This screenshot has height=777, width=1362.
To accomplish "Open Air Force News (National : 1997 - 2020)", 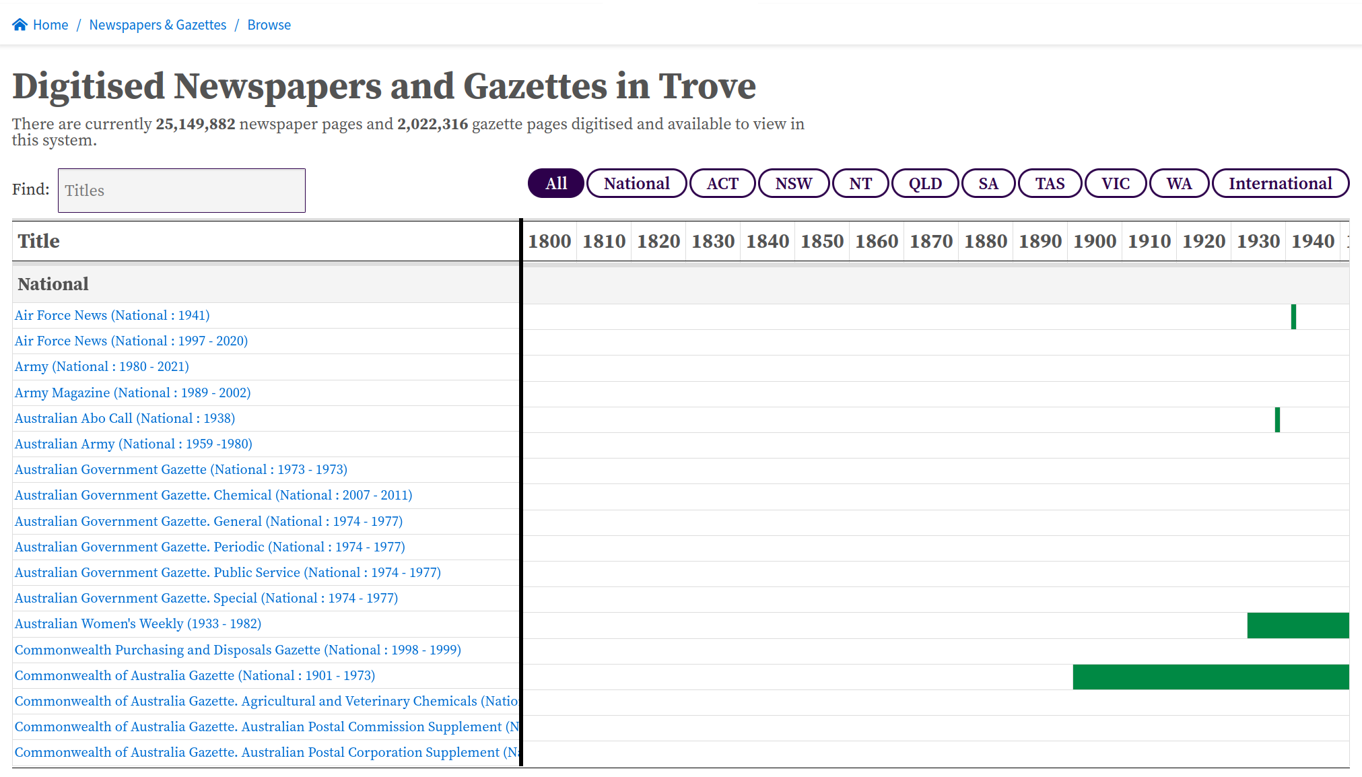I will pyautogui.click(x=131, y=341).
